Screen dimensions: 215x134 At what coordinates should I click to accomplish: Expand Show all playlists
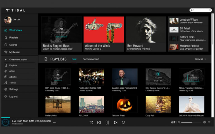tap(200, 59)
